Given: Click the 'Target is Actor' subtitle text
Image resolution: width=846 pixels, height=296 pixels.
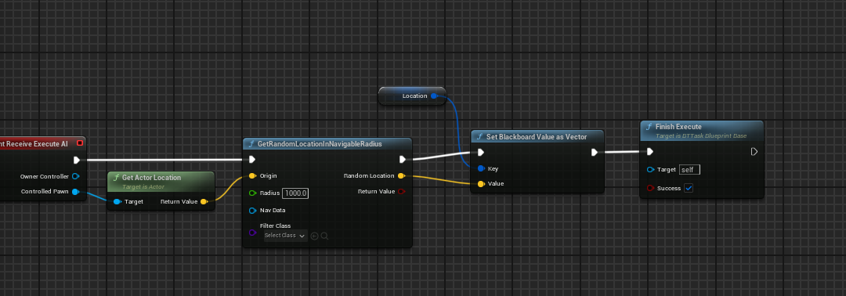Looking at the screenshot, I should point(143,186).
